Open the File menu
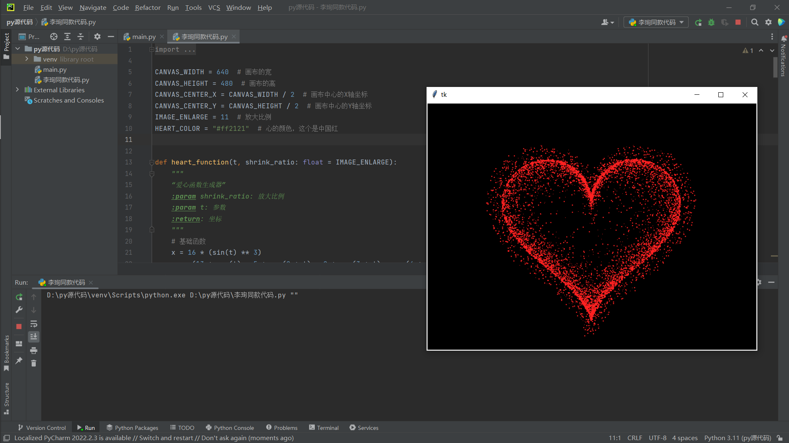 (28, 7)
